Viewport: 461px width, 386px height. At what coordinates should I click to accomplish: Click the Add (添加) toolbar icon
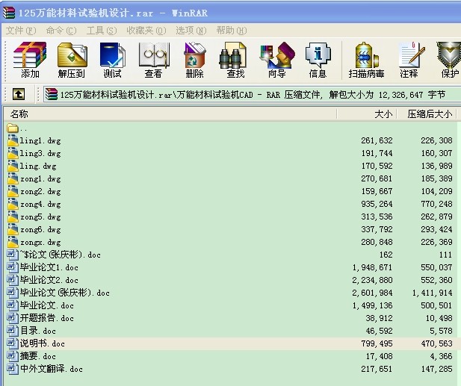click(30, 59)
